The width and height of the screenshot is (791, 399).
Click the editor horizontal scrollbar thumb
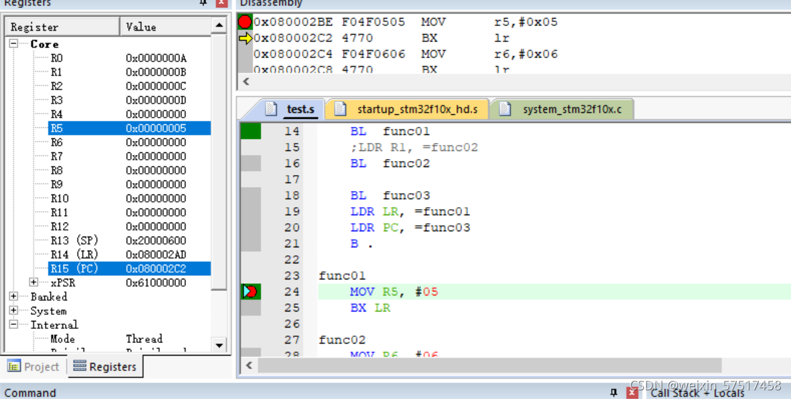[490, 366]
